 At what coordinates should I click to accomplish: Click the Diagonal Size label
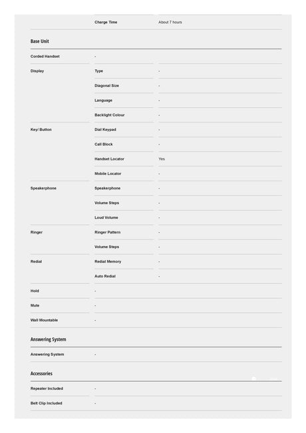coord(106,86)
